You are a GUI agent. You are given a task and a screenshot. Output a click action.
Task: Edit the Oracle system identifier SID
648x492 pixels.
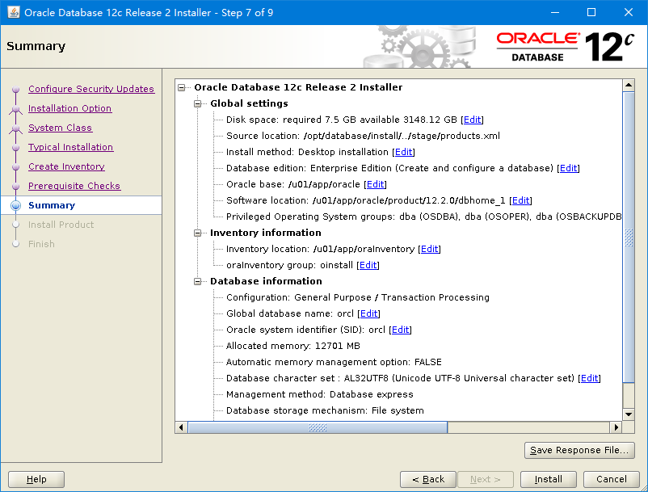[x=400, y=330]
